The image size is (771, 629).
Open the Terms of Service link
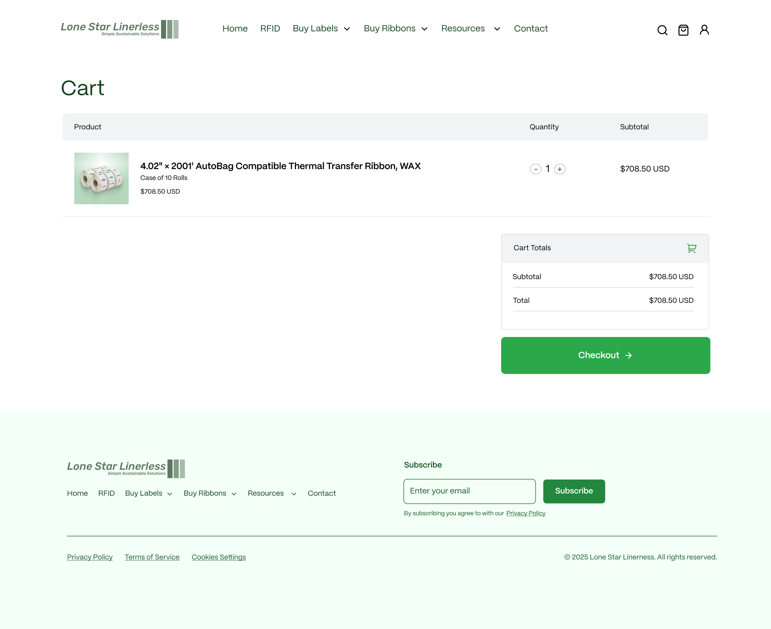point(152,557)
